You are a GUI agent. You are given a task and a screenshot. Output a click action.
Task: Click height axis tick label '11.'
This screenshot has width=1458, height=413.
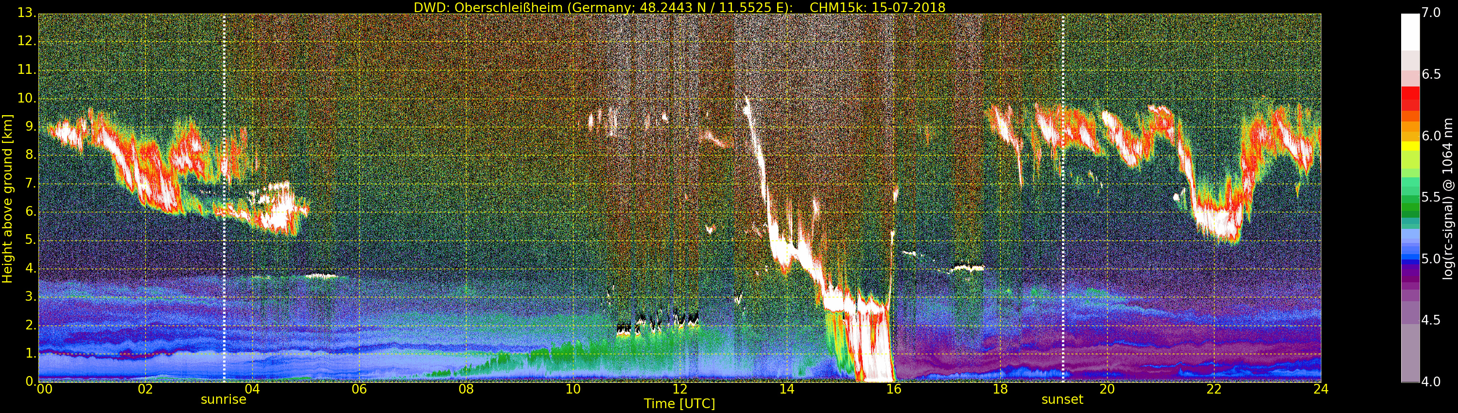tap(26, 69)
